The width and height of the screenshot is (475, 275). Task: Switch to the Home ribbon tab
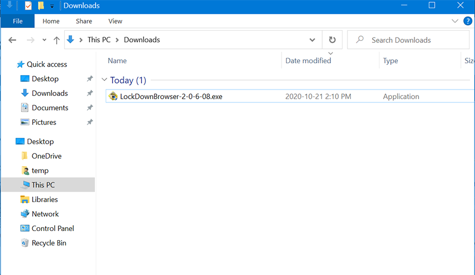coord(51,21)
